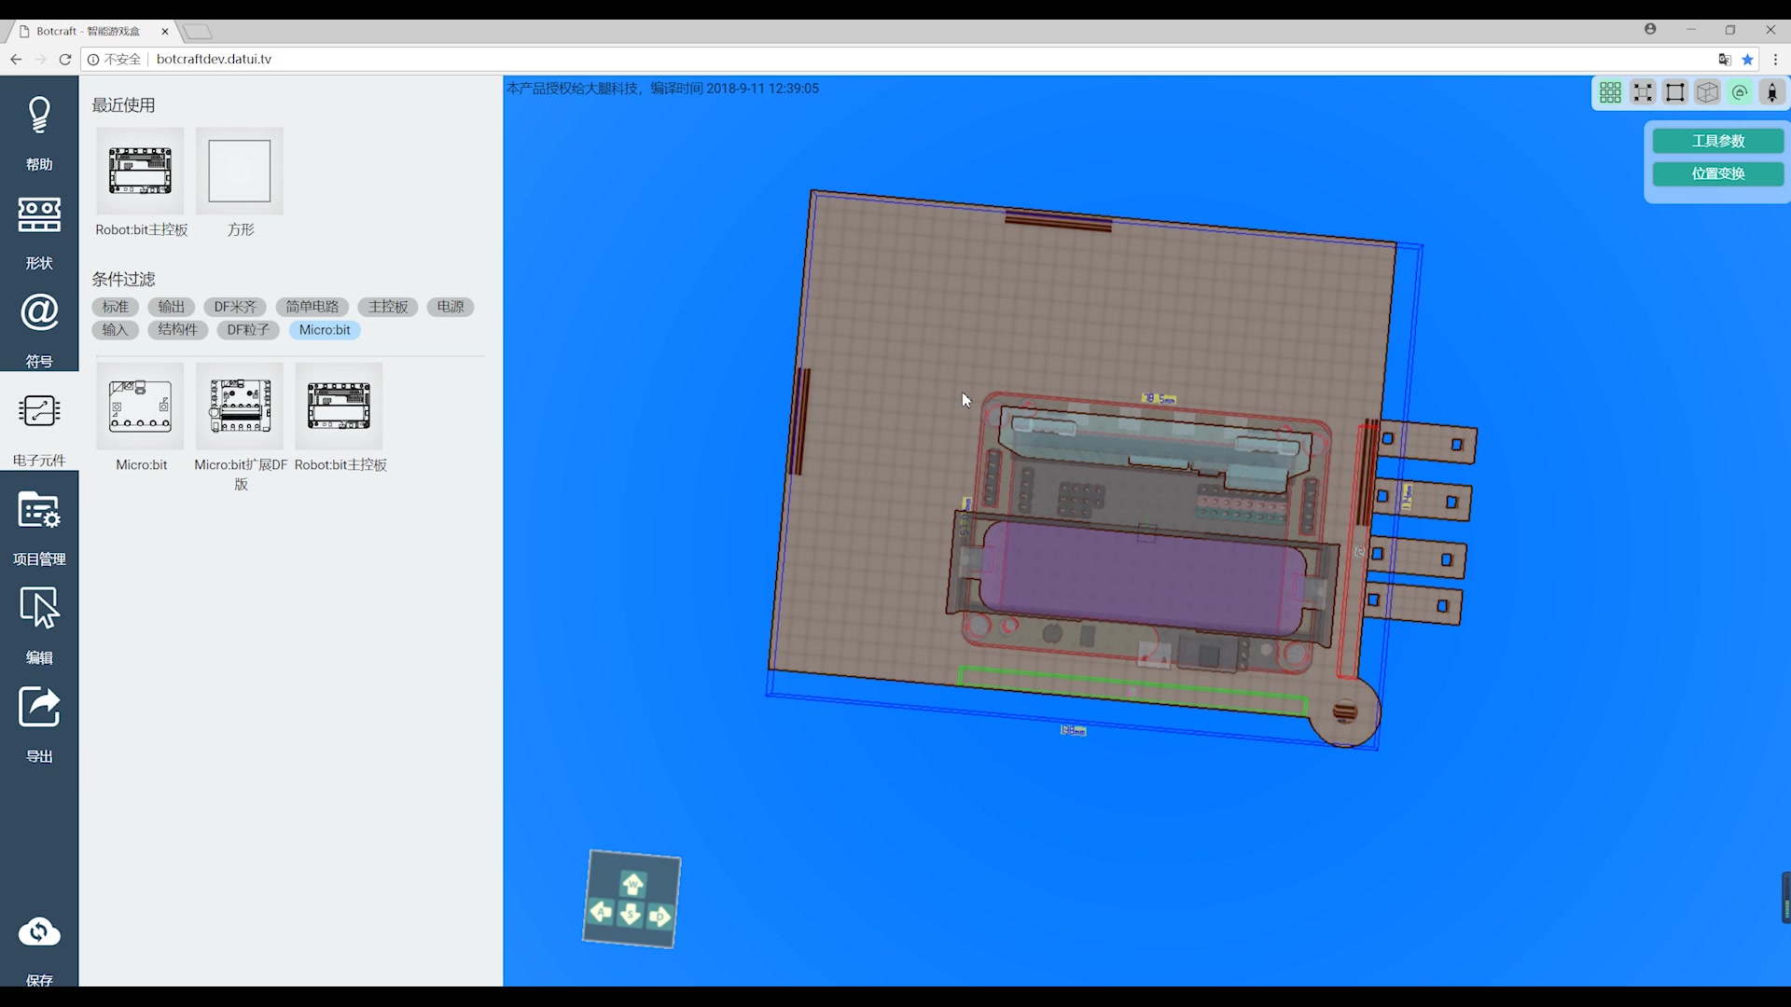Open the 帮助 help lightbulb icon
1791x1007 pixels.
39,117
